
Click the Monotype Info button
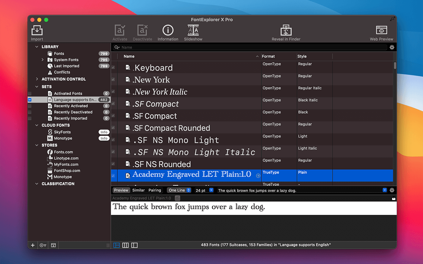coord(104,138)
